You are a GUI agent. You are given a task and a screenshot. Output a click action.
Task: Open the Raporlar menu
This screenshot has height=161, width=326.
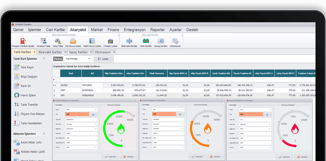pyautogui.click(x=157, y=30)
